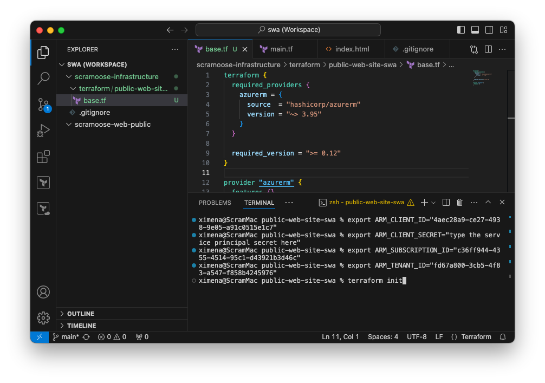Viewport: 545px width, 383px height.
Task: Show more panel tabs ellipsis
Action: (x=289, y=203)
